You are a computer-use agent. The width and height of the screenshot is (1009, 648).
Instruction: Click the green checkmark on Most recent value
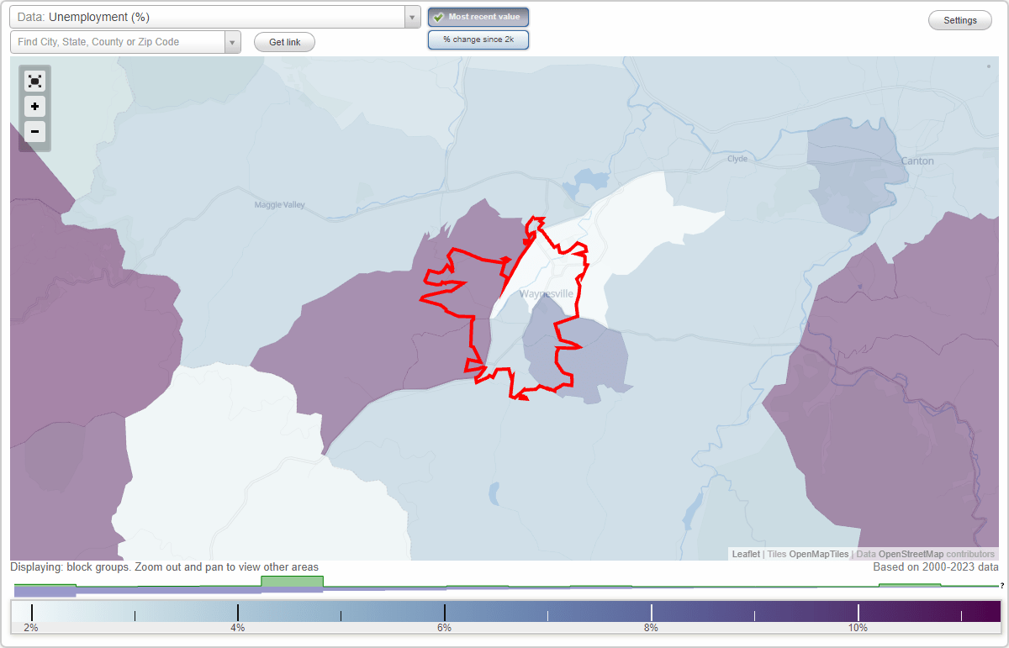(x=438, y=16)
